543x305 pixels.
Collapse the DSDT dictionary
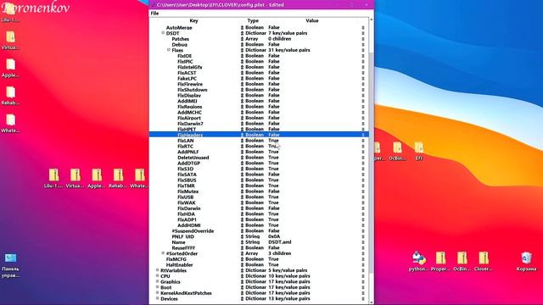pos(163,33)
